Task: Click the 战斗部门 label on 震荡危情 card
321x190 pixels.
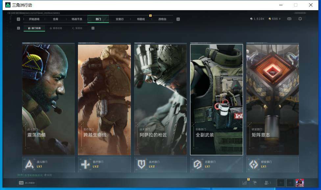Action: point(33,130)
